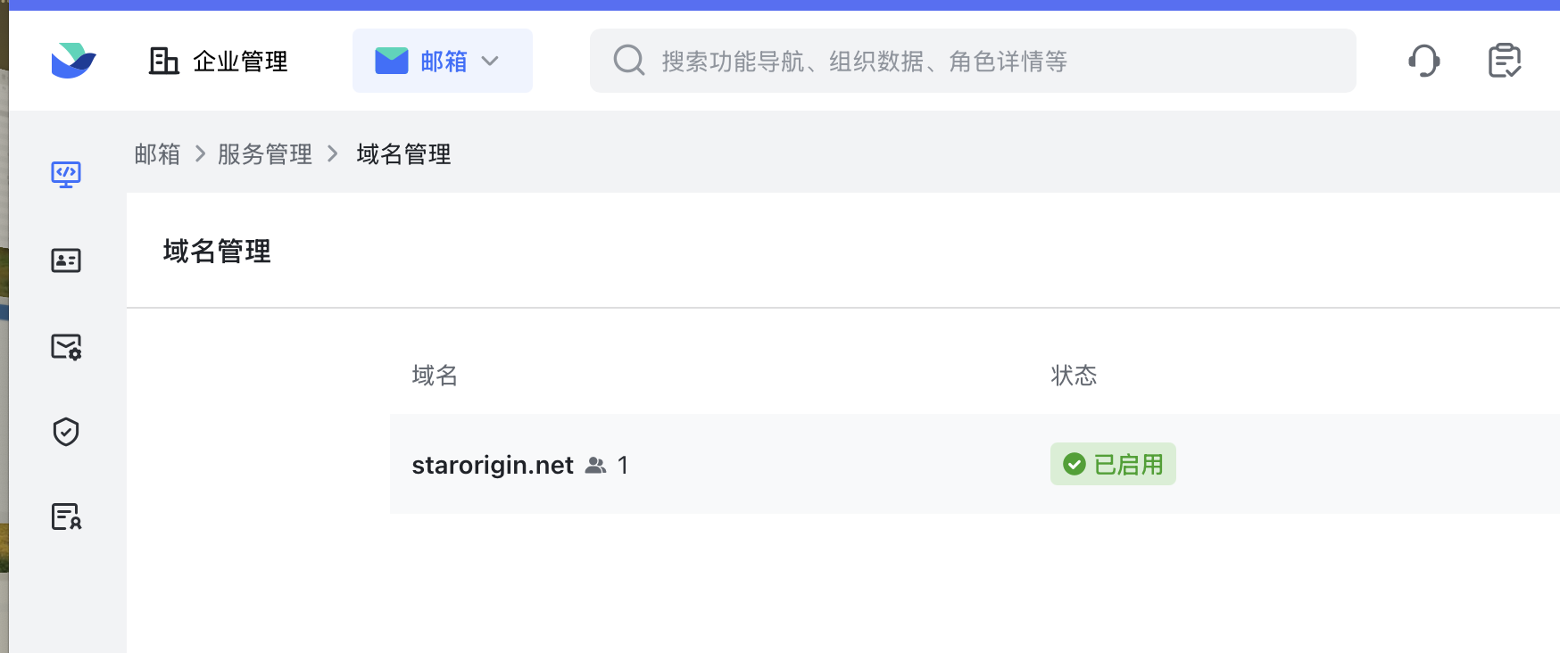Open the mail settings sidebar icon
The height and width of the screenshot is (653, 1560).
tap(66, 346)
